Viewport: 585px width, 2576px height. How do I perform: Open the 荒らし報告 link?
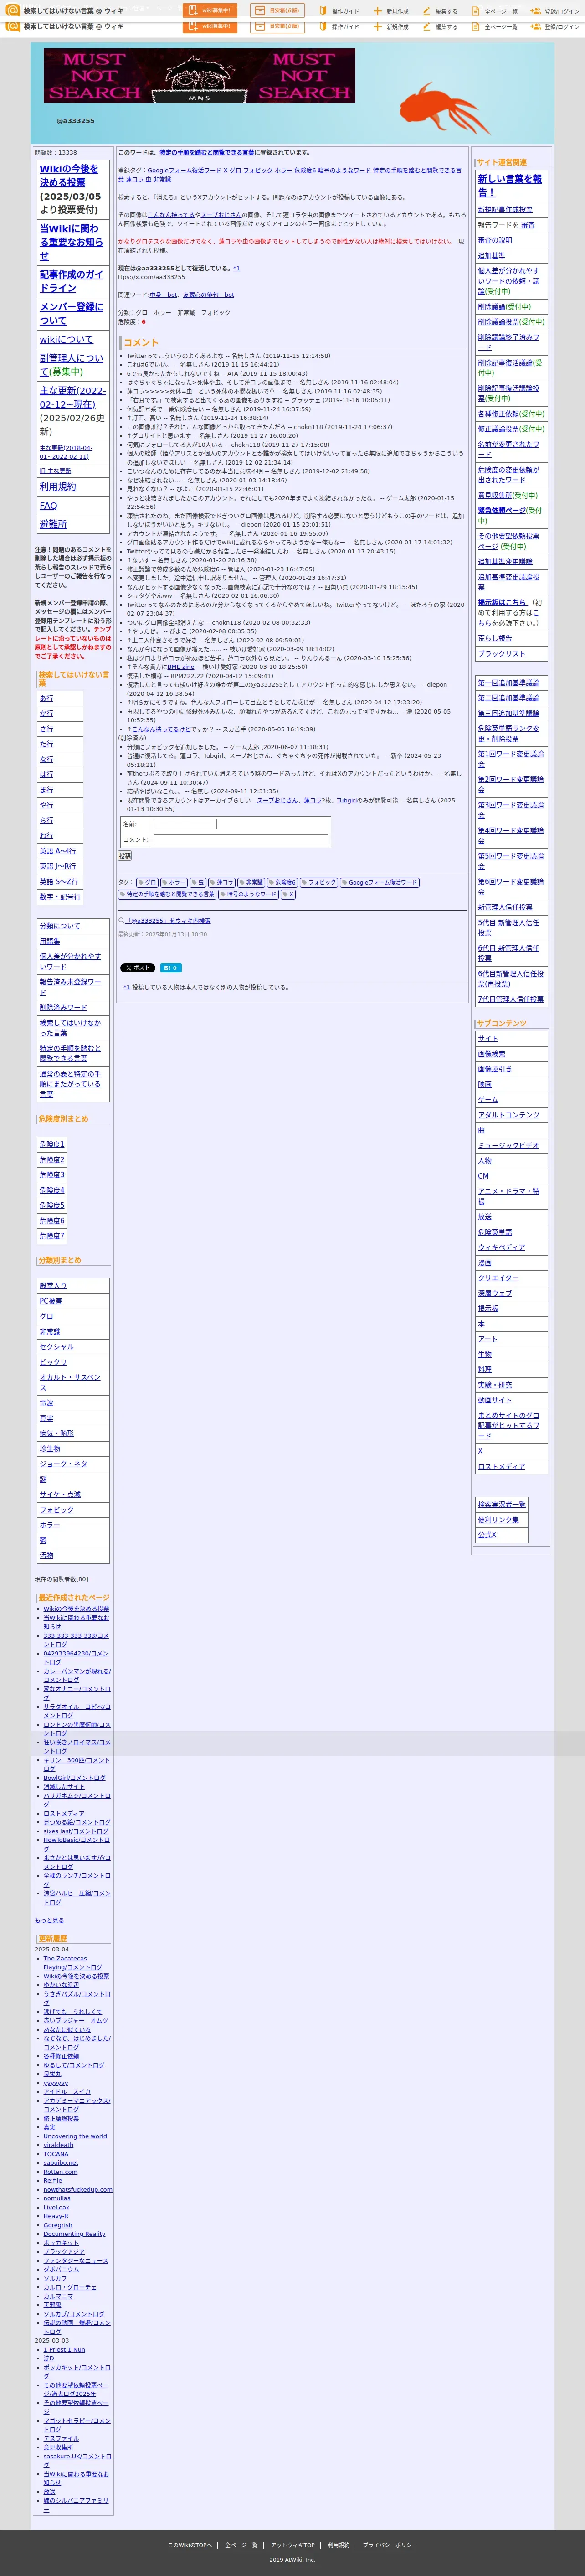(x=495, y=638)
